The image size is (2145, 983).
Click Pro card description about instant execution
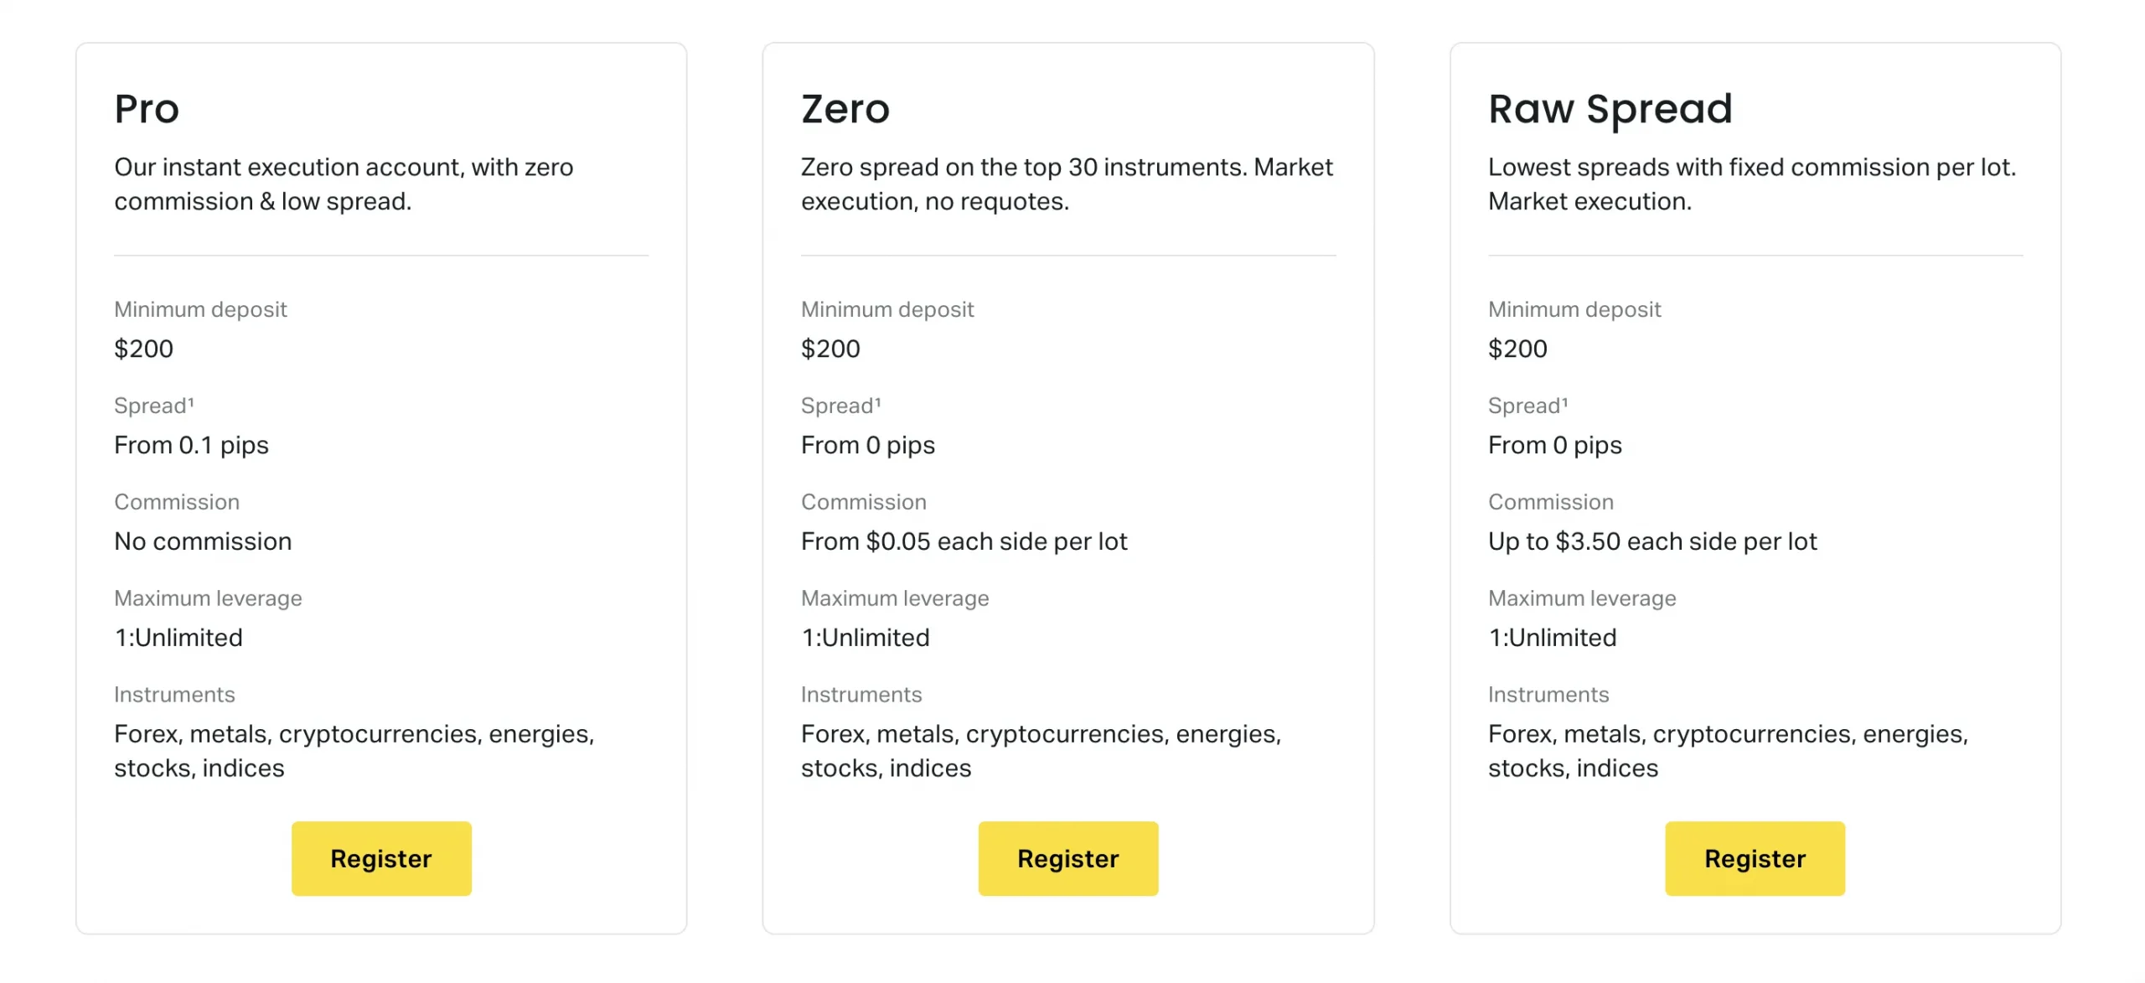pyautogui.click(x=344, y=184)
